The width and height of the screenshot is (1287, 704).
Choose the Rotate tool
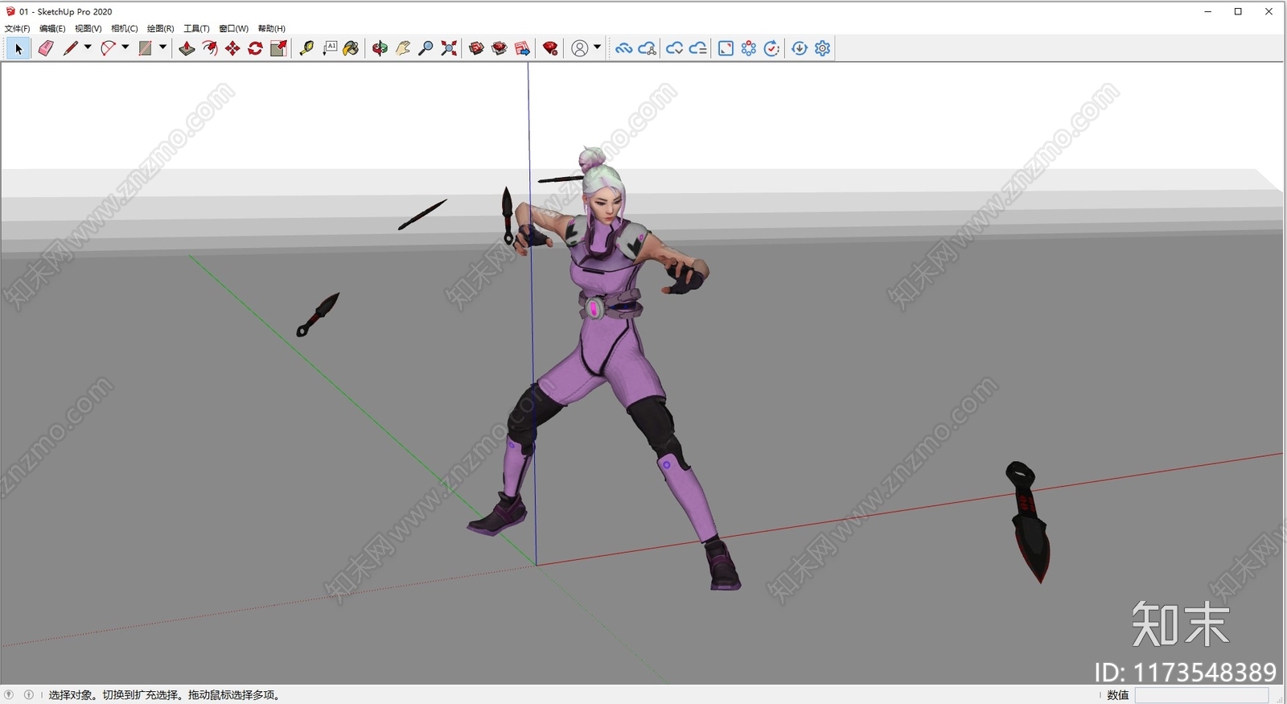tap(256, 48)
